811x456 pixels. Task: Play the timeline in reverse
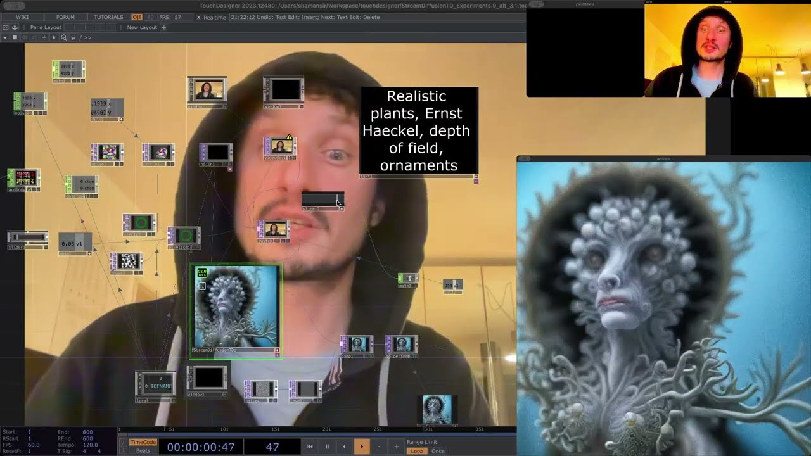click(x=344, y=446)
